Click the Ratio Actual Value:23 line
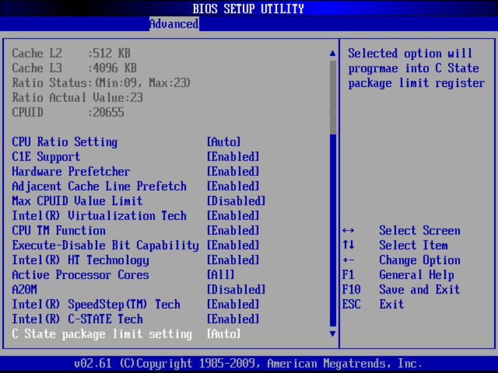This screenshot has height=373, width=498. (77, 98)
